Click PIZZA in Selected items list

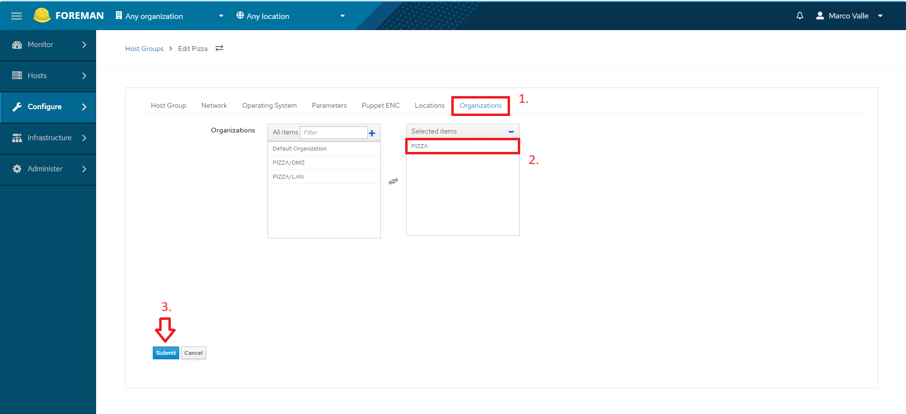[x=462, y=146]
